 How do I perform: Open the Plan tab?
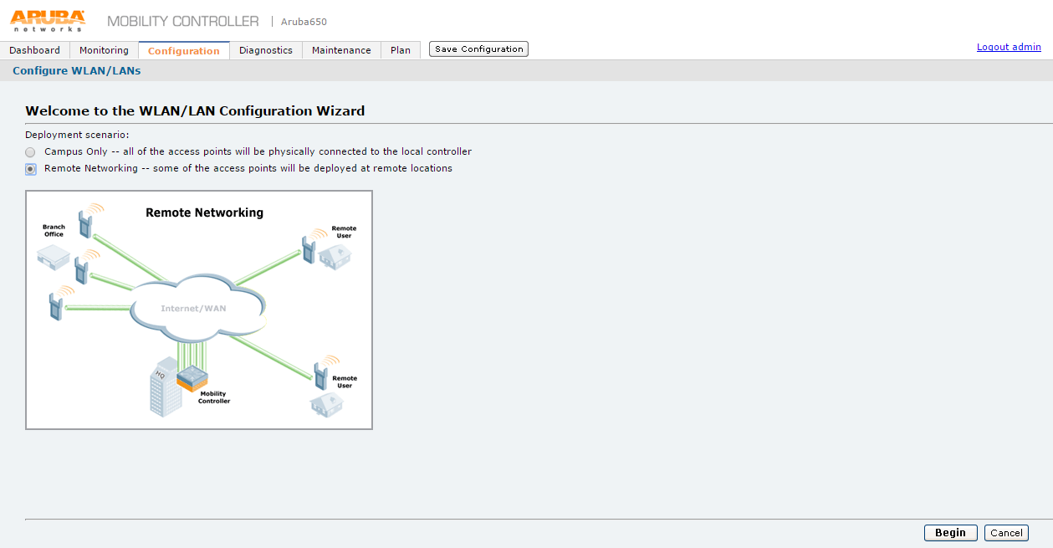click(x=401, y=50)
